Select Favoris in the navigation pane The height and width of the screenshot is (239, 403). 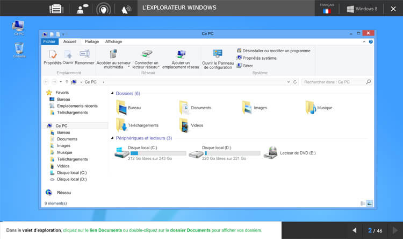click(62, 93)
